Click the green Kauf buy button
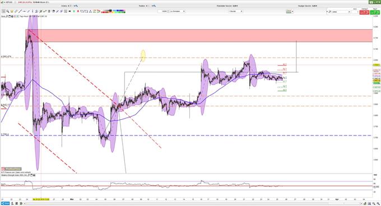Screen dimensions: 381x206 click(375, 12)
